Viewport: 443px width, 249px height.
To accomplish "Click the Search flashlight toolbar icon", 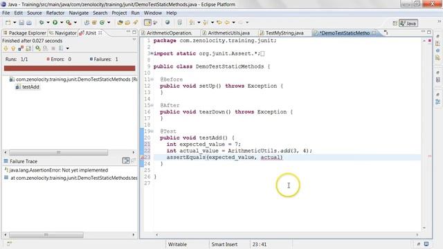I will 136,23.
